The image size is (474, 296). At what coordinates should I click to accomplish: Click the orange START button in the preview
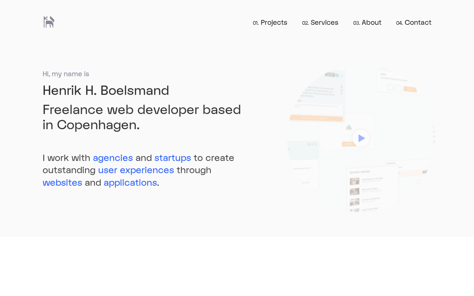(x=348, y=144)
